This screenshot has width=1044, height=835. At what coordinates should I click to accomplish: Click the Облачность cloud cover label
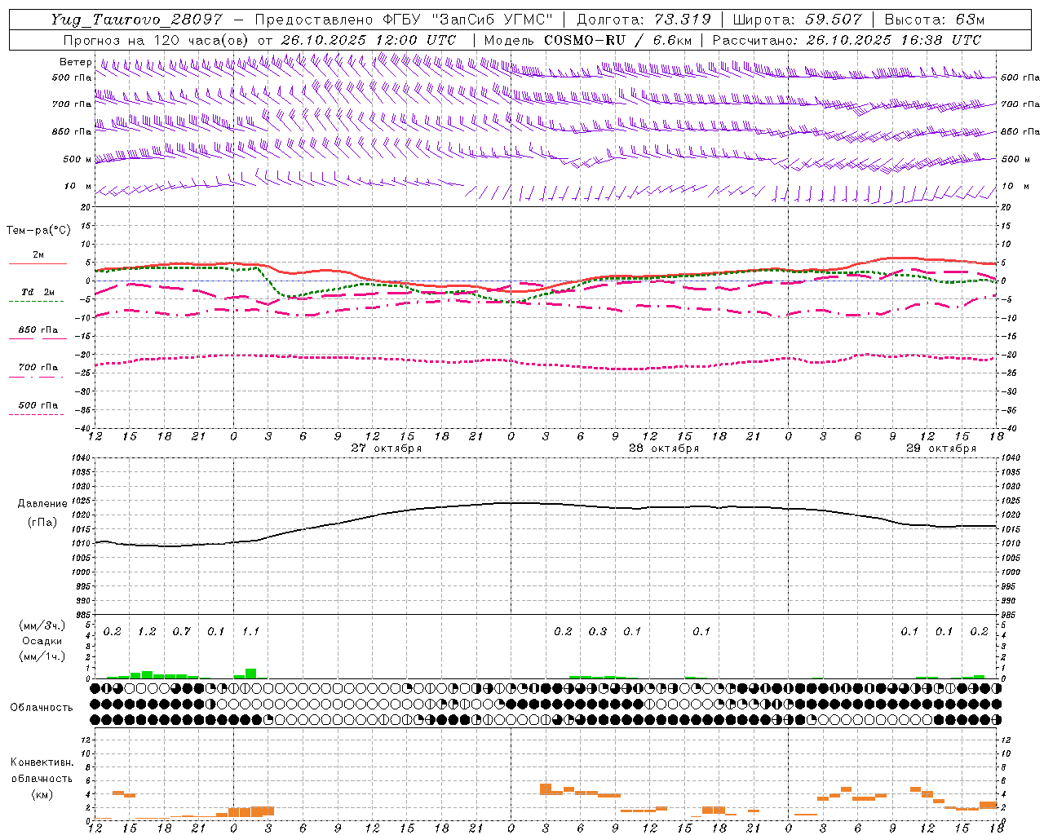[x=42, y=708]
